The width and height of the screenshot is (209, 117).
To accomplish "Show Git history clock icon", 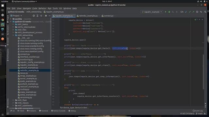I will point(197,12).
